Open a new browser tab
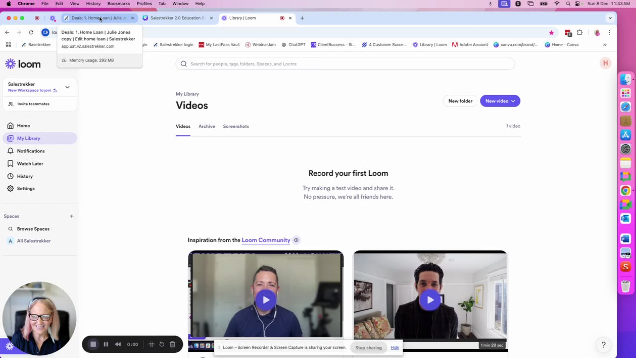Viewport: 636px width, 358px height. [x=302, y=18]
